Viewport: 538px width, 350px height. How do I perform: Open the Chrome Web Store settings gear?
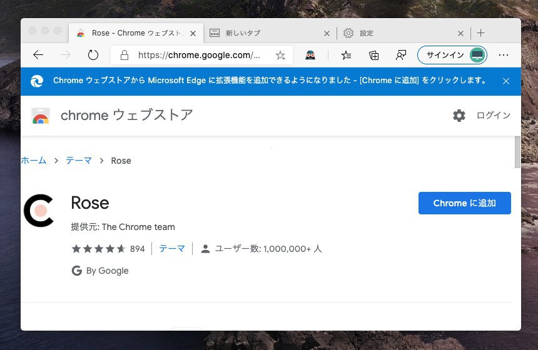point(459,116)
